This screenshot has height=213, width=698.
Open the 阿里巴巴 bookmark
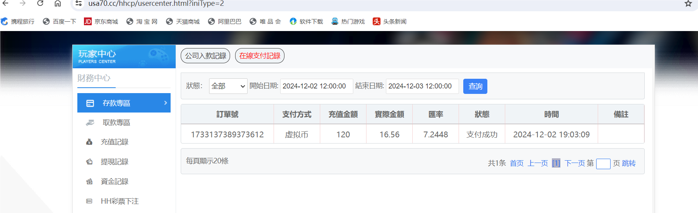coord(225,21)
